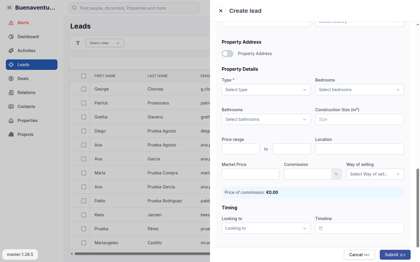Click the left arrow of horizontal scrollbar
The width and height of the screenshot is (420, 262).
(x=72, y=254)
